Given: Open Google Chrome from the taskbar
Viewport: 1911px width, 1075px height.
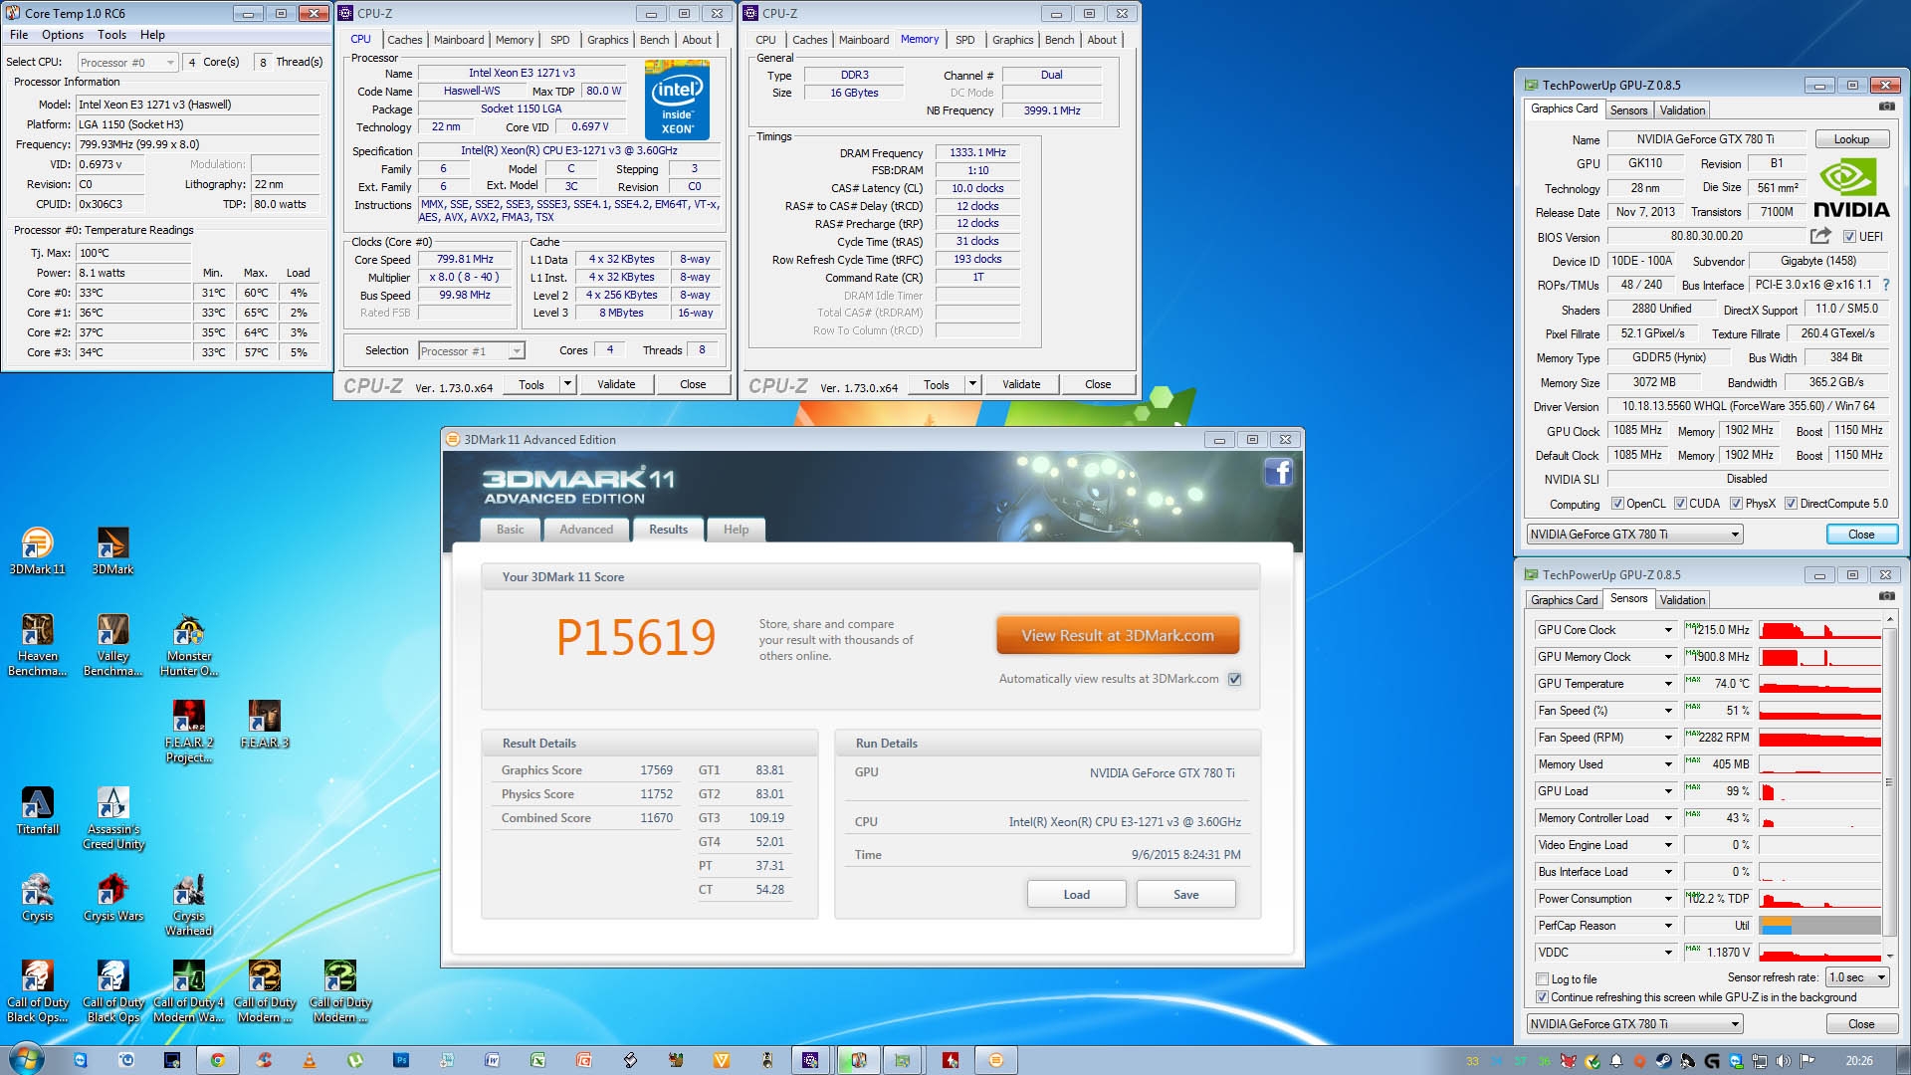Looking at the screenshot, I should [217, 1060].
